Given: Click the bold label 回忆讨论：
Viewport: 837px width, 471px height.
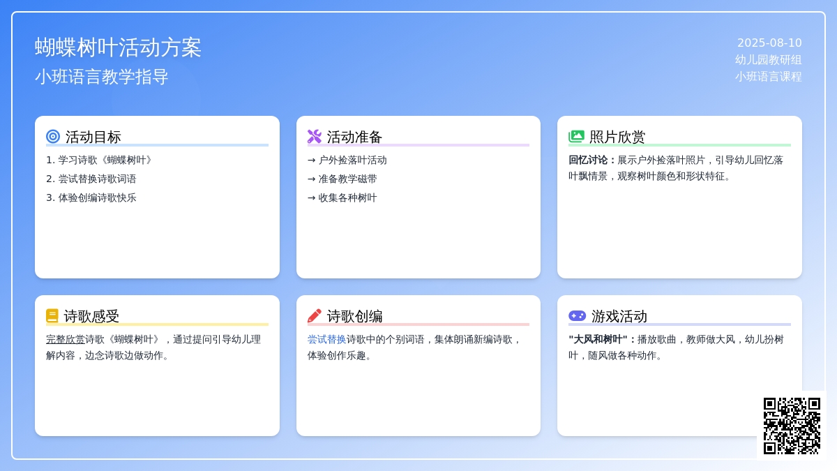Looking at the screenshot, I should click(x=593, y=160).
